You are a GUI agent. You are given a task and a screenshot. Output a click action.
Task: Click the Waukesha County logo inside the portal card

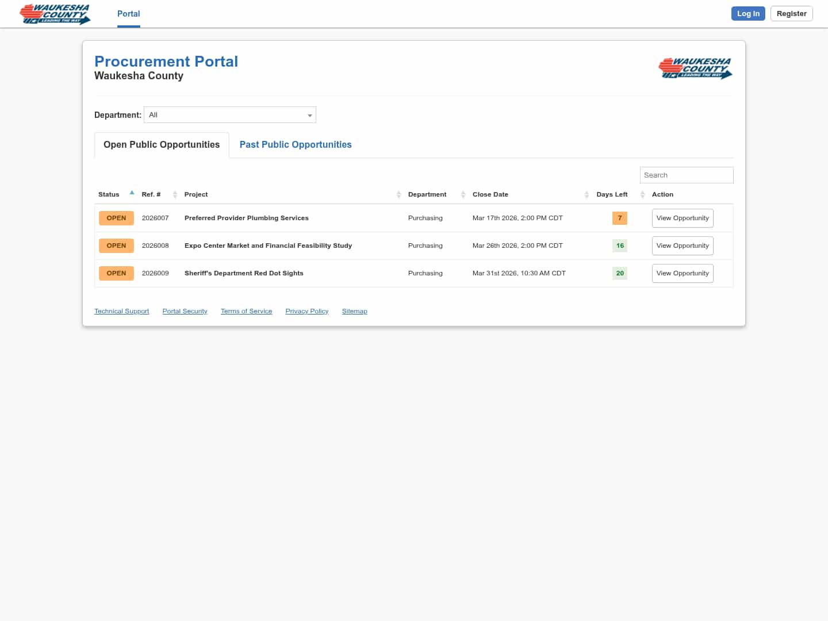pyautogui.click(x=695, y=68)
